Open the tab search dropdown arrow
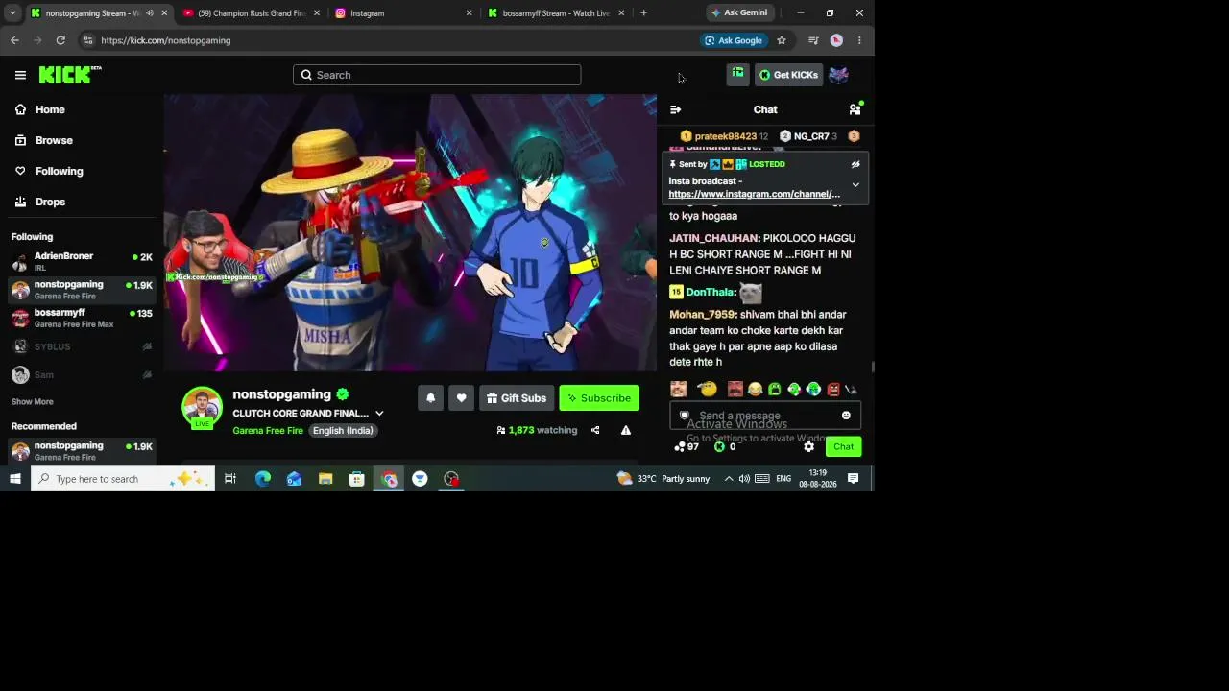Image resolution: width=1229 pixels, height=691 pixels. (x=12, y=13)
